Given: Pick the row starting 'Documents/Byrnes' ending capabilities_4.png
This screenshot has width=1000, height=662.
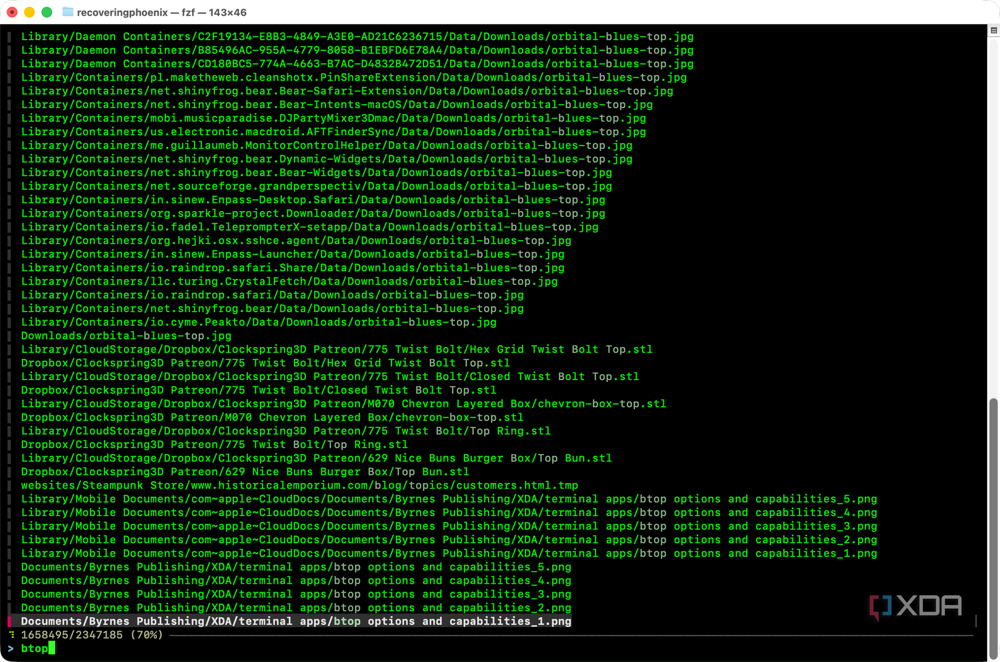Looking at the screenshot, I should pos(296,580).
